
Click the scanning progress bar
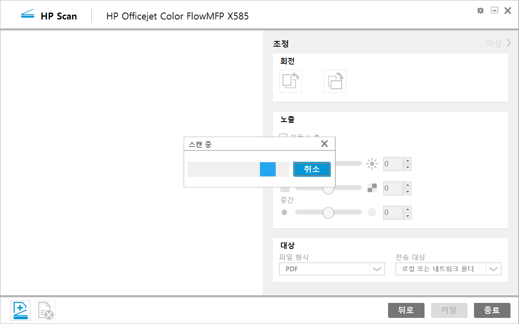tap(238, 170)
